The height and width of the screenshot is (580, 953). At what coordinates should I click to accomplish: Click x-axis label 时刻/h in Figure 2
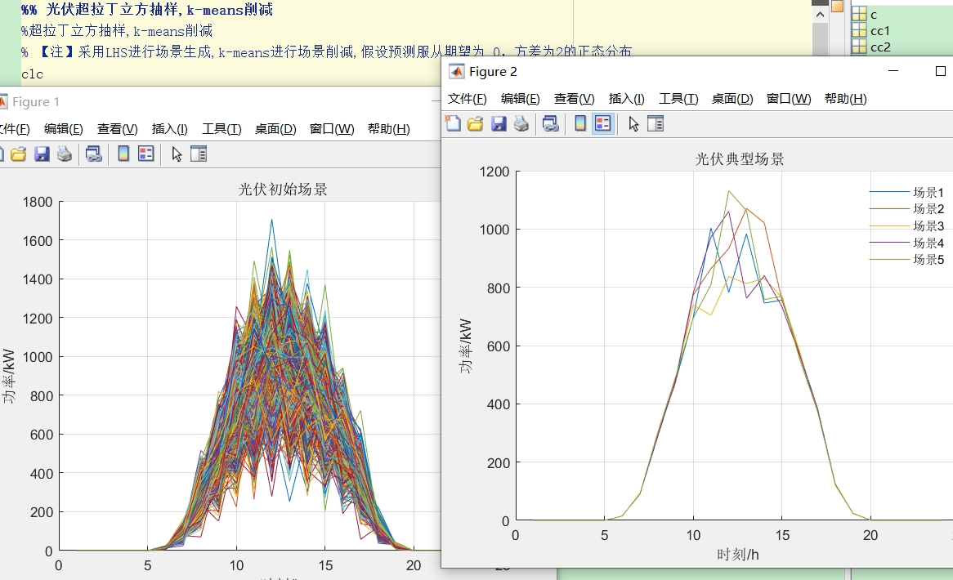pyautogui.click(x=738, y=555)
